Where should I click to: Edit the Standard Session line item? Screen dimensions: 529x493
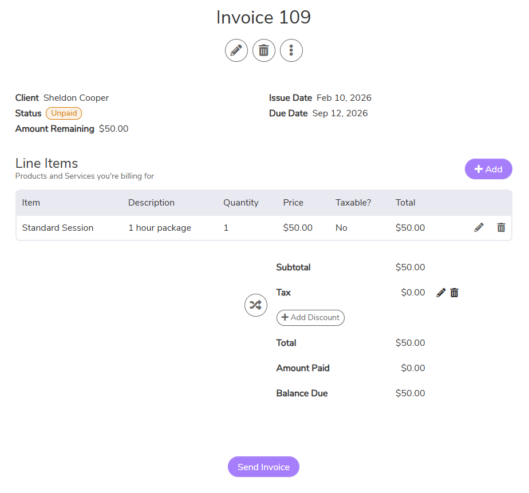click(479, 228)
